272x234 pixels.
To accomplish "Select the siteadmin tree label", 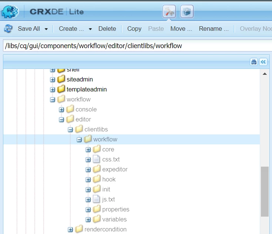I will coord(80,79).
